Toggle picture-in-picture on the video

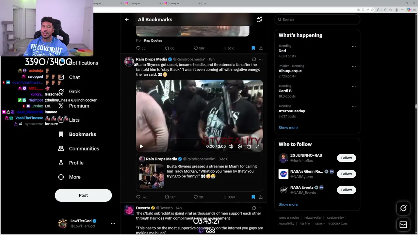click(x=249, y=147)
